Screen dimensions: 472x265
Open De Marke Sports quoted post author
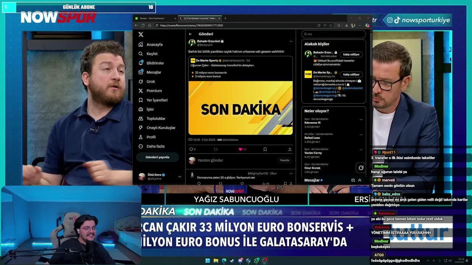pos(207,60)
